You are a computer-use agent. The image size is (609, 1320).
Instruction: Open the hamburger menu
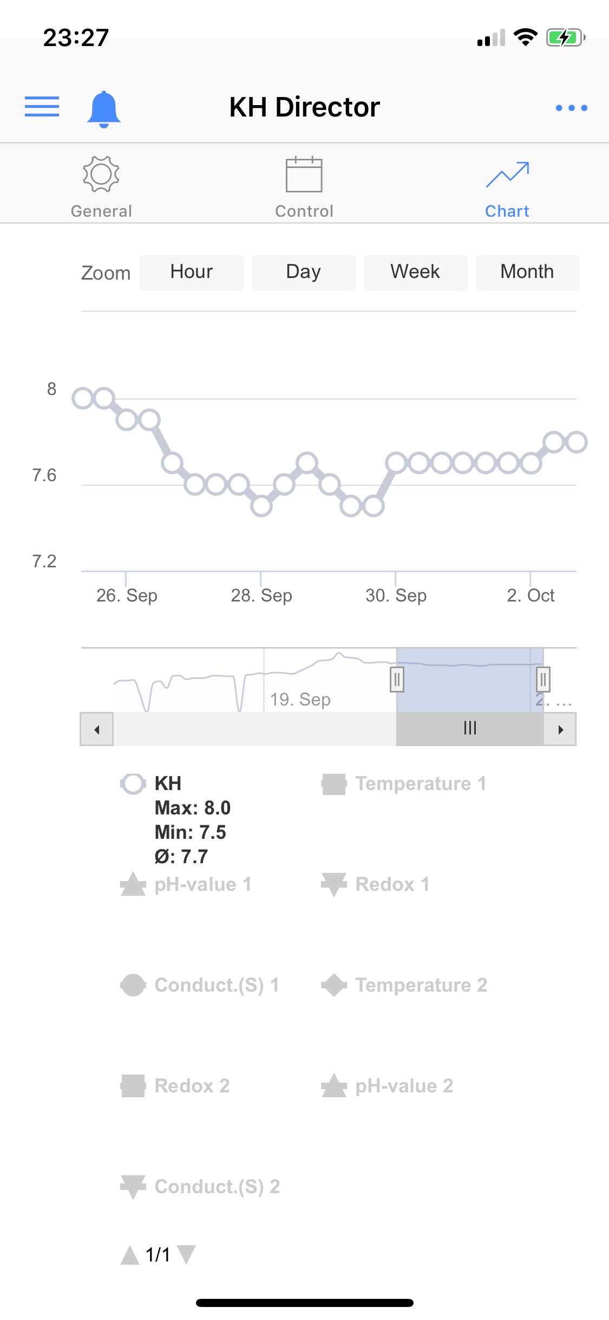pyautogui.click(x=42, y=107)
